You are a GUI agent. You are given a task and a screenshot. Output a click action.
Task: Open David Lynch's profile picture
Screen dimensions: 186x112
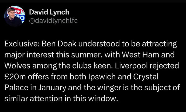pos(15,16)
